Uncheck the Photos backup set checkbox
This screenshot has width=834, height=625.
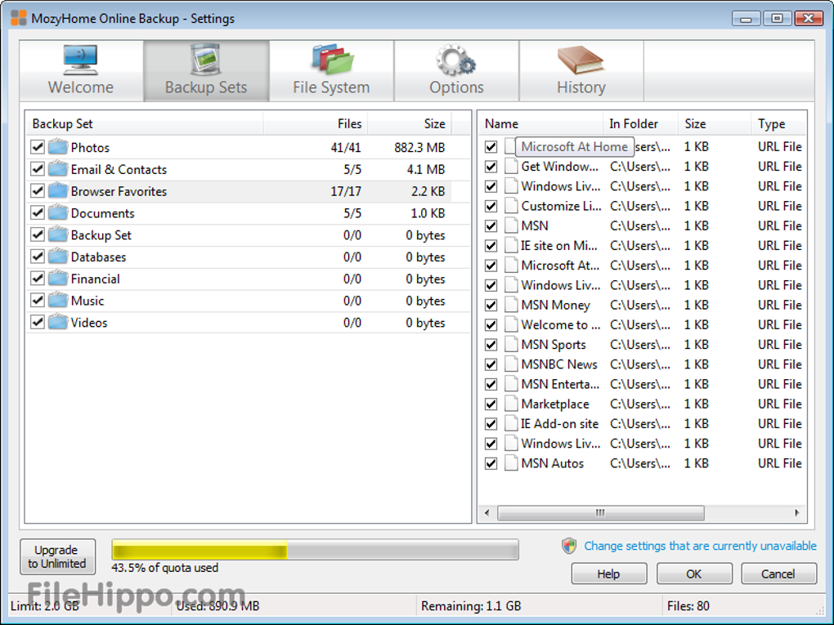38,147
